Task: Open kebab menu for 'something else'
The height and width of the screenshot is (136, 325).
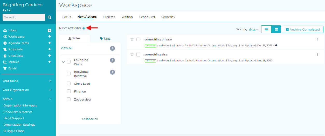Action: (317, 55)
